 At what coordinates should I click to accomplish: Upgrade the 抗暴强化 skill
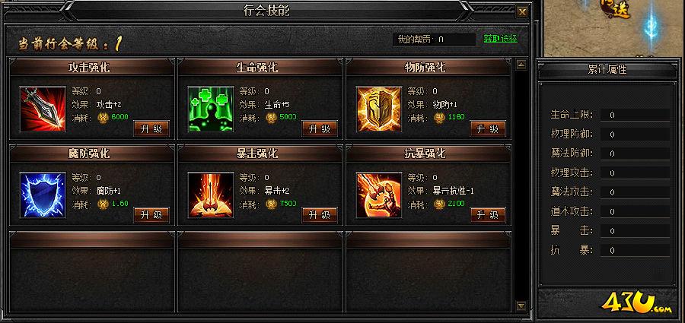pyautogui.click(x=488, y=215)
